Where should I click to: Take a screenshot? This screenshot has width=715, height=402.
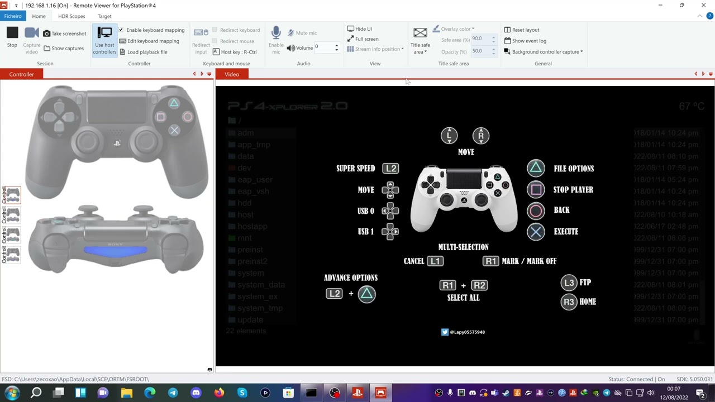click(65, 33)
